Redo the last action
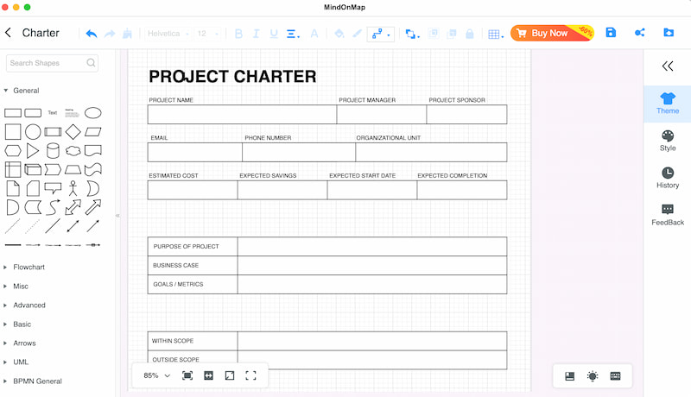This screenshot has width=691, height=397. 110,34
